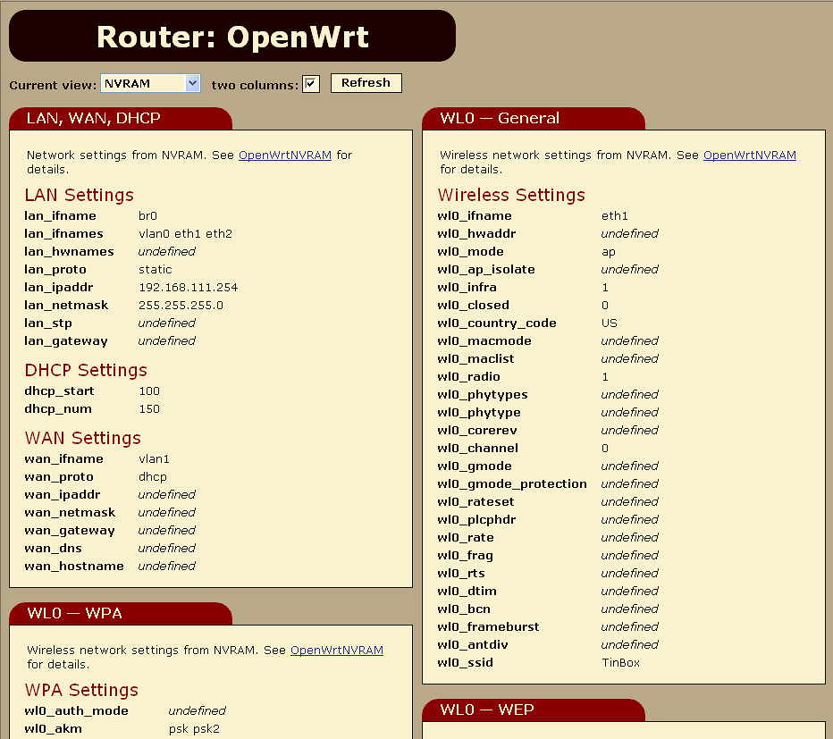Image resolution: width=833 pixels, height=739 pixels.
Task: Click the wl0_closed label
Action: (x=474, y=306)
